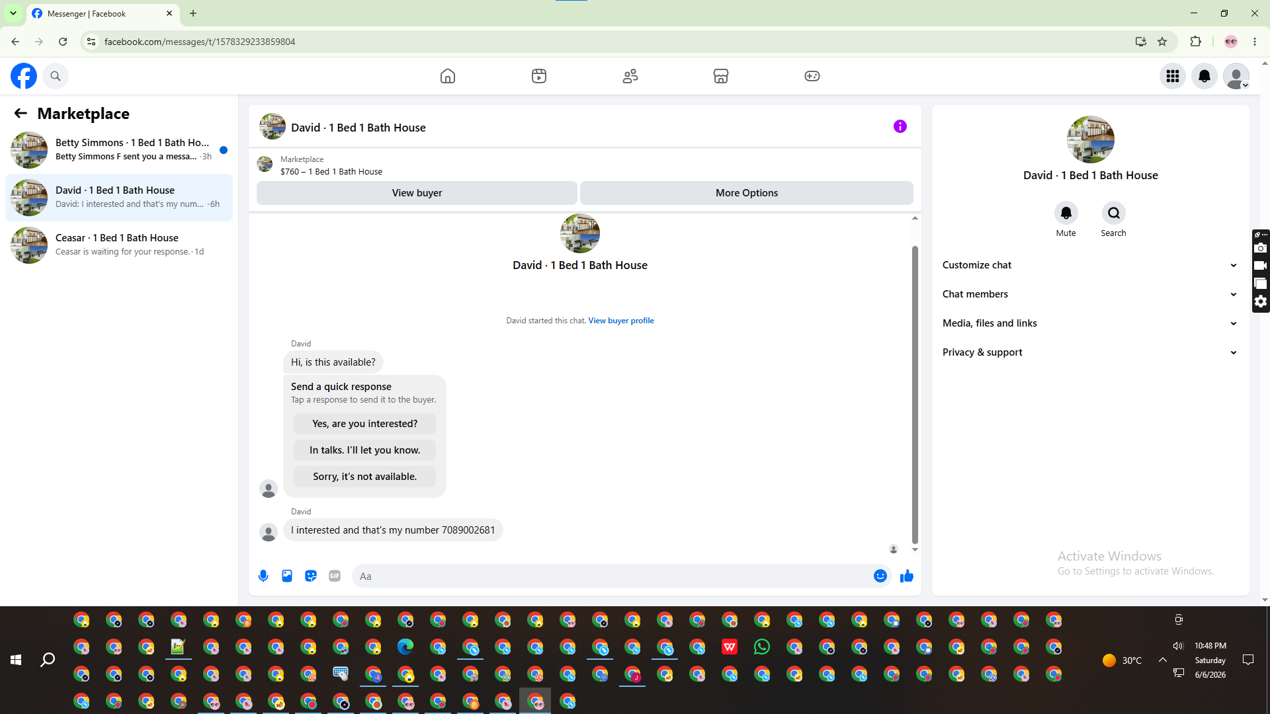The image size is (1270, 714).
Task: Open the Friends icon in top navigation
Action: point(630,76)
